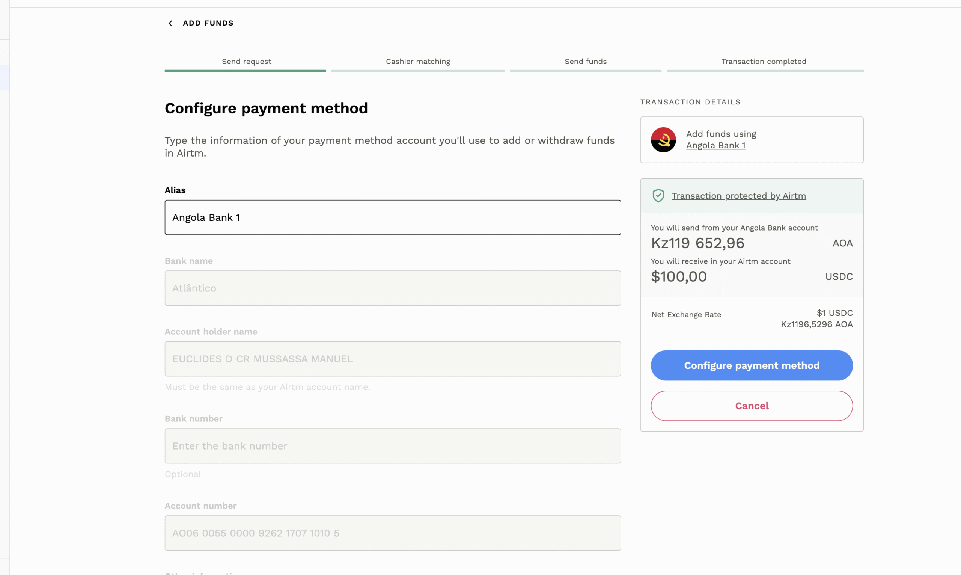The image size is (961, 575).
Task: Click the Configure payment method button
Action: click(752, 365)
